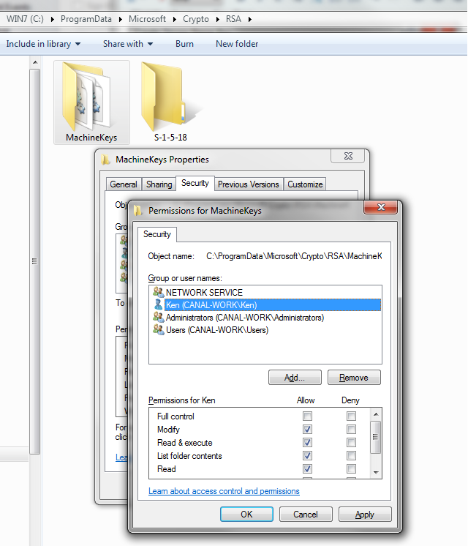
Task: Click WIN7 (C:) in address bar
Action: [x=25, y=19]
